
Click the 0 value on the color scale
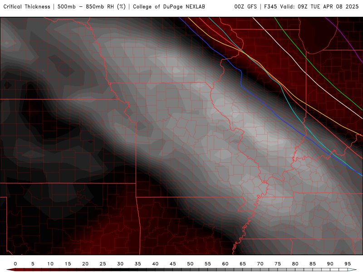[x=15, y=264]
